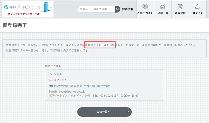Click the 仮登録完了 page heading
The height and width of the screenshot is (123, 209).
(x=15, y=25)
